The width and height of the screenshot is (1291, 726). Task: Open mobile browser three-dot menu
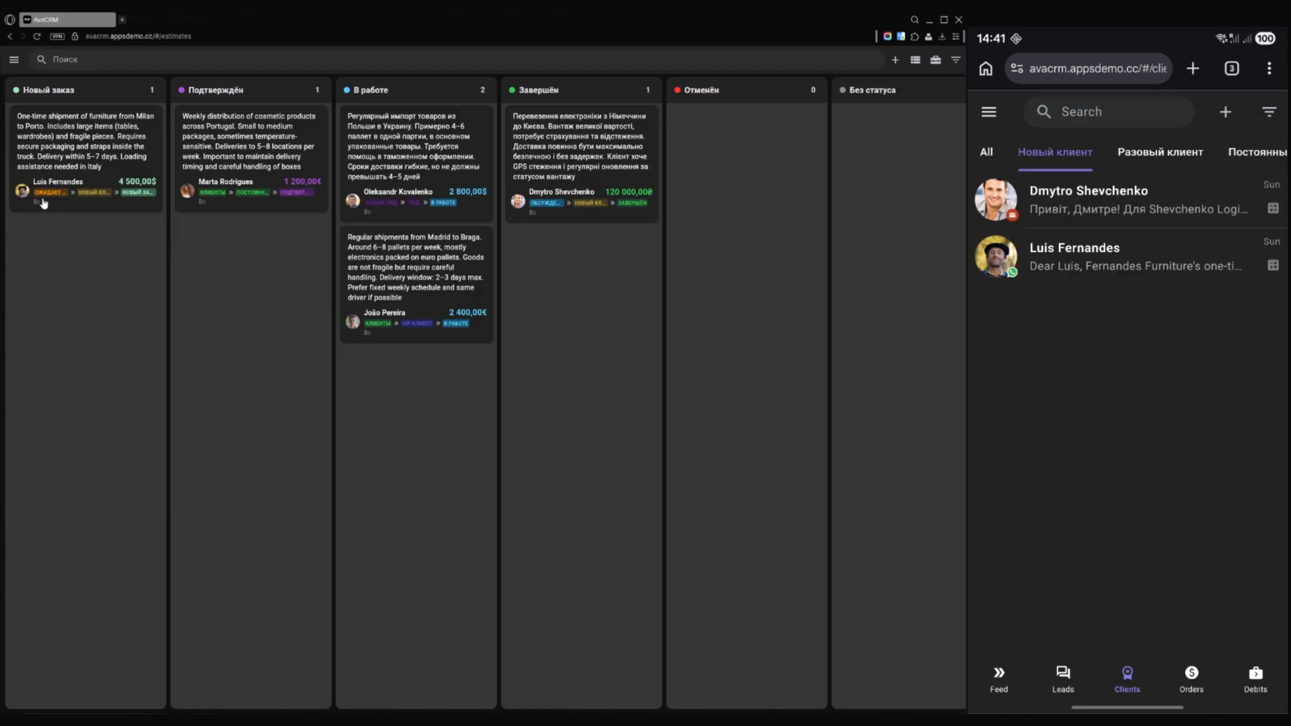1269,69
